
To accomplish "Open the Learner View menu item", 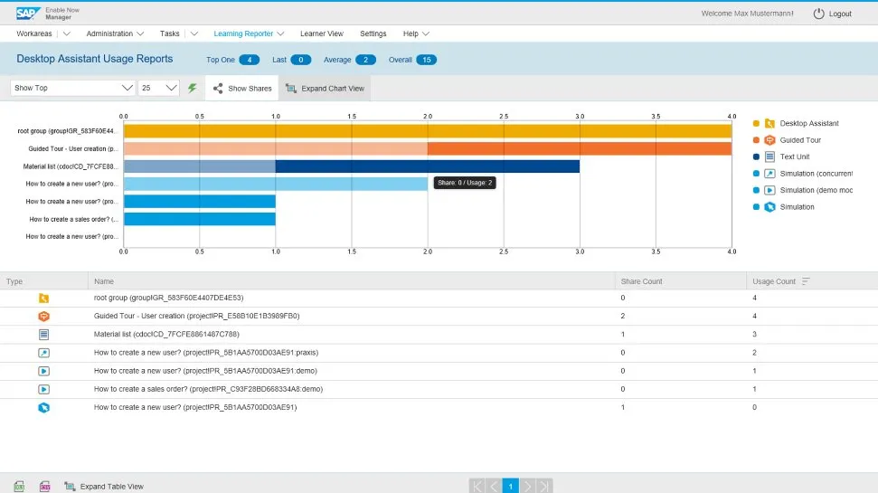I will (321, 33).
